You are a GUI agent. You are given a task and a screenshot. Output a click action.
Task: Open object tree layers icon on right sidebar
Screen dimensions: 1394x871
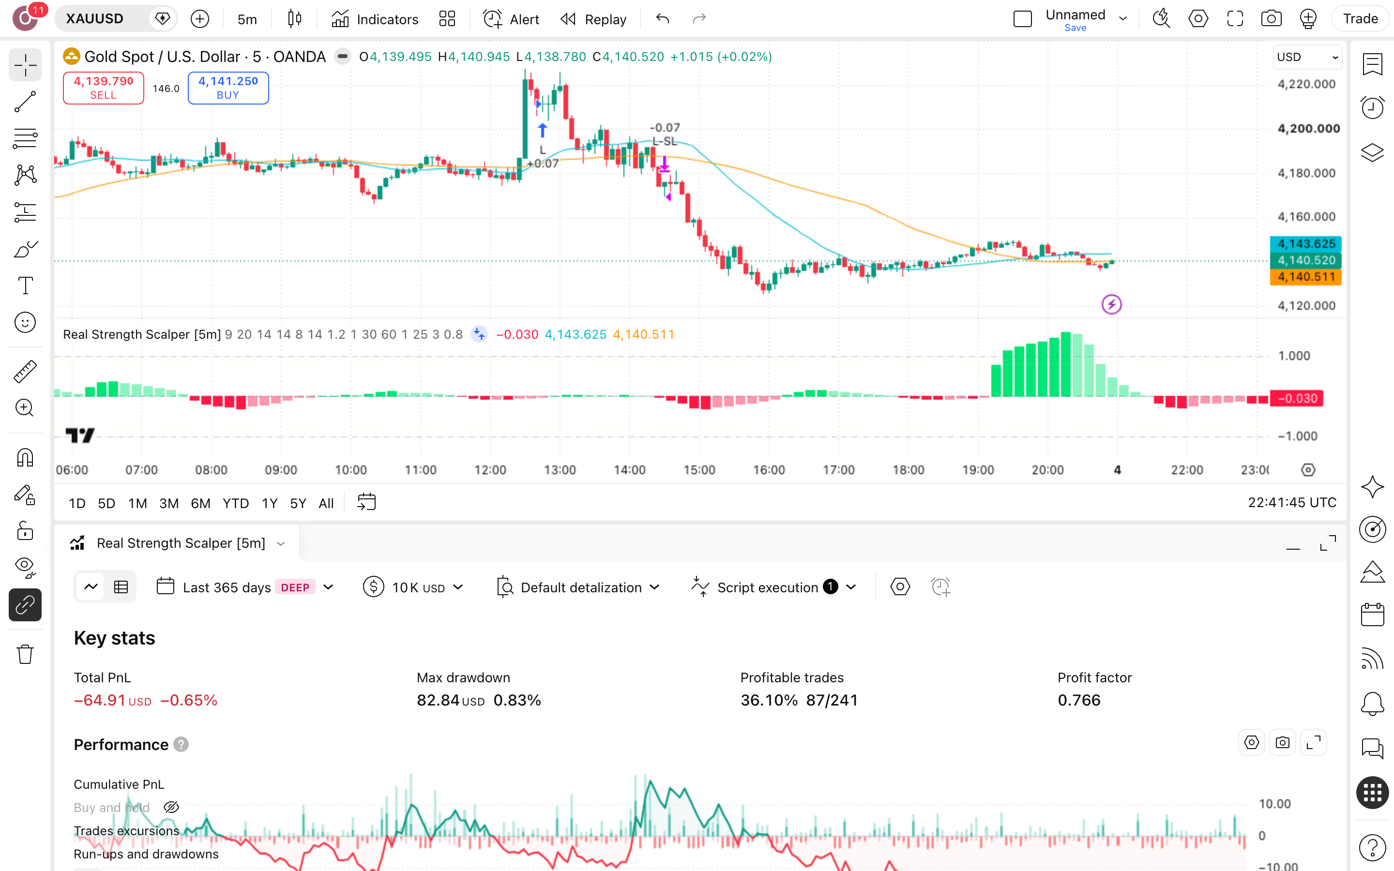pos(1372,152)
